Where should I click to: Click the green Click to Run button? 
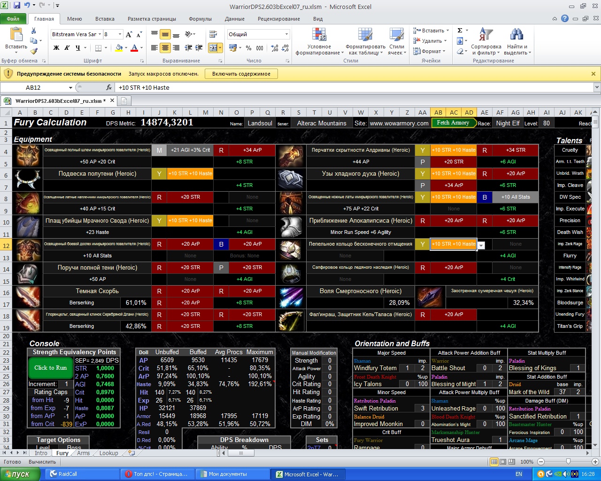click(51, 368)
